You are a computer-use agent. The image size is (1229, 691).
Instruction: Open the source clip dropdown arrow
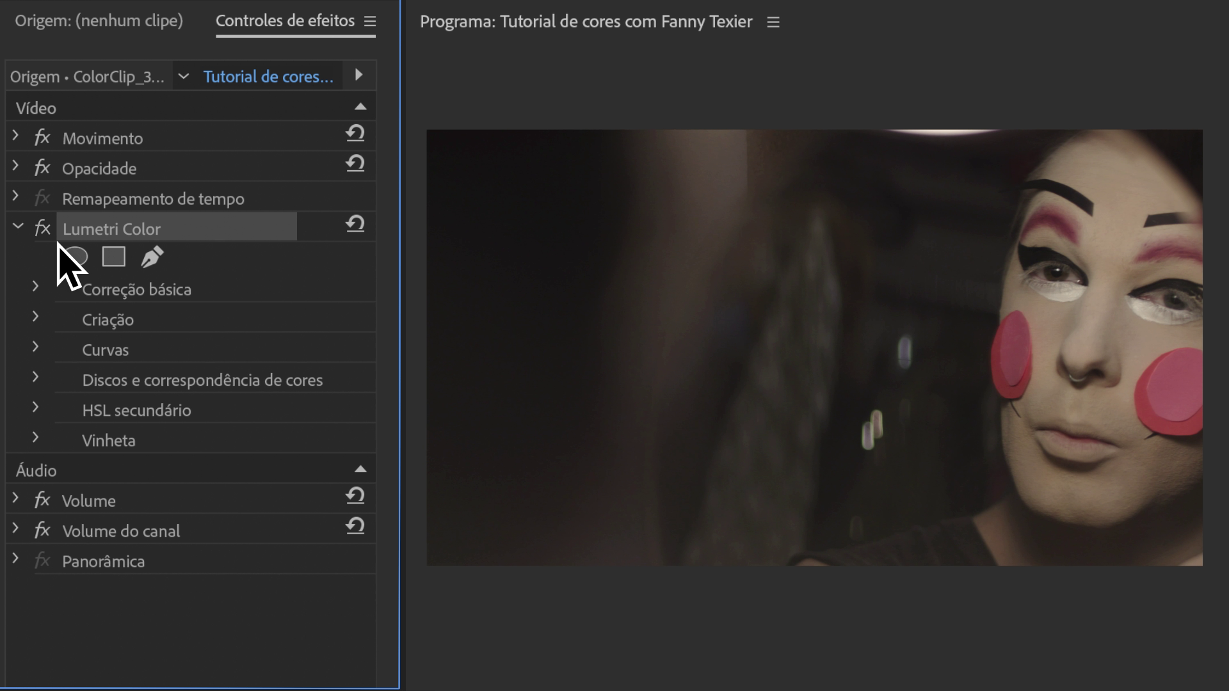[x=184, y=77]
